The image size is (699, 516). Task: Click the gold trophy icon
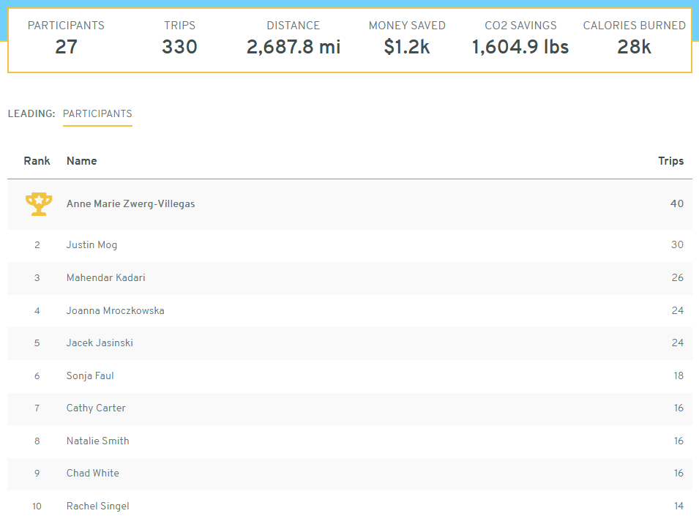coord(38,204)
